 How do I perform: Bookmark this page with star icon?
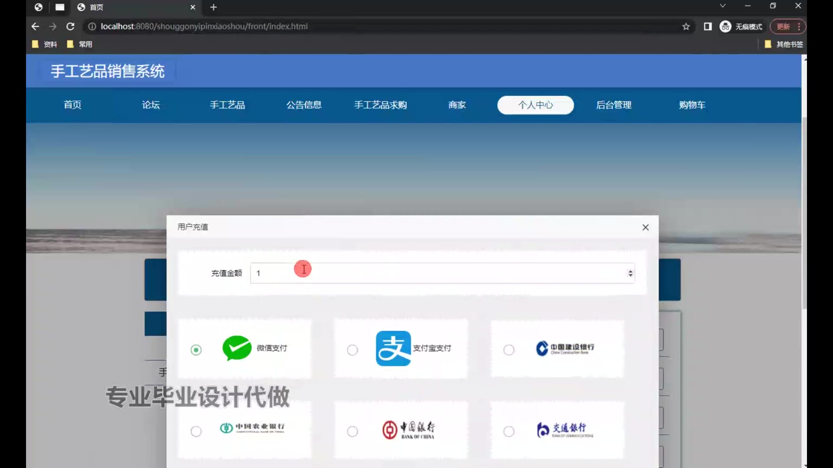pos(686,26)
